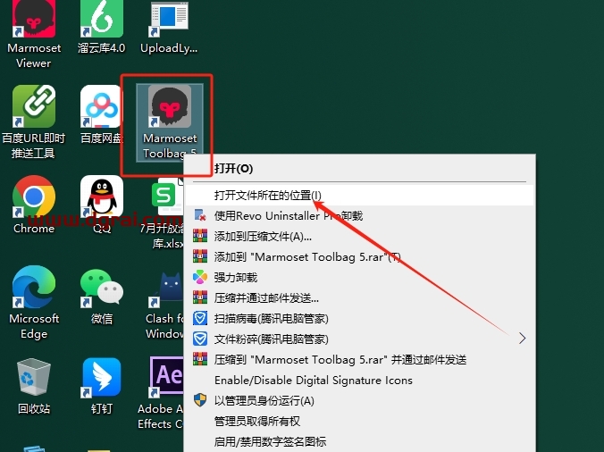This screenshot has width=604, height=452.
Task: Open the Chrome desktop shortcut
Action: (x=34, y=205)
